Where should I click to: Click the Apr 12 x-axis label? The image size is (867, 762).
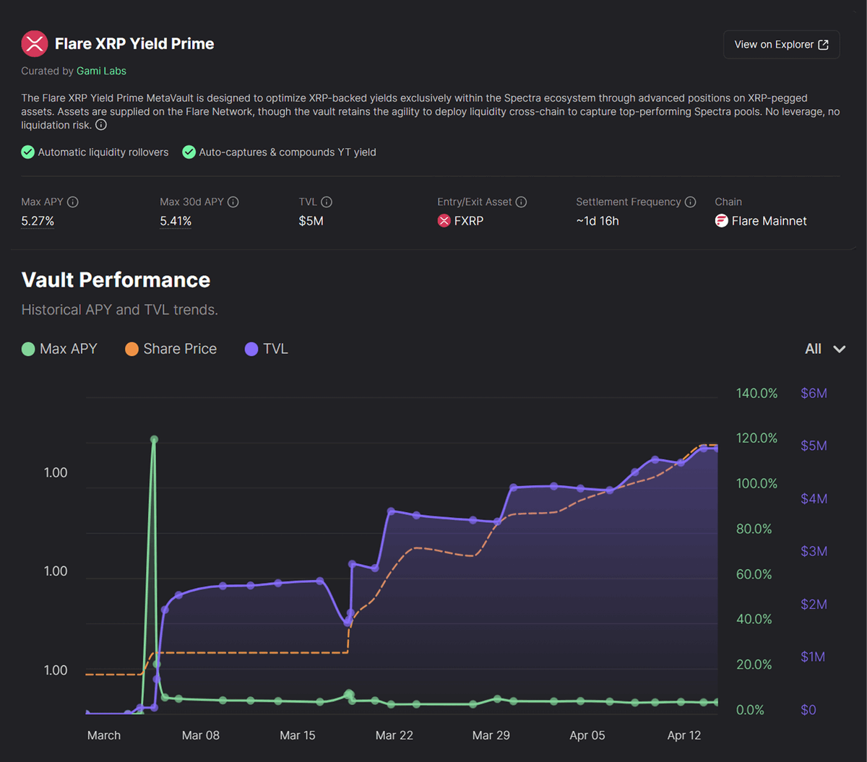tap(684, 735)
